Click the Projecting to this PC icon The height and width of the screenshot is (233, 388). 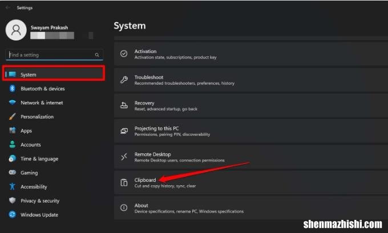[124, 131]
